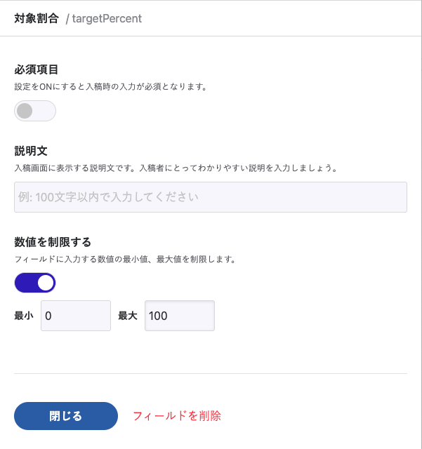This screenshot has height=449, width=422.
Task: Click the red フィールドを削除 link
Action: 177,416
